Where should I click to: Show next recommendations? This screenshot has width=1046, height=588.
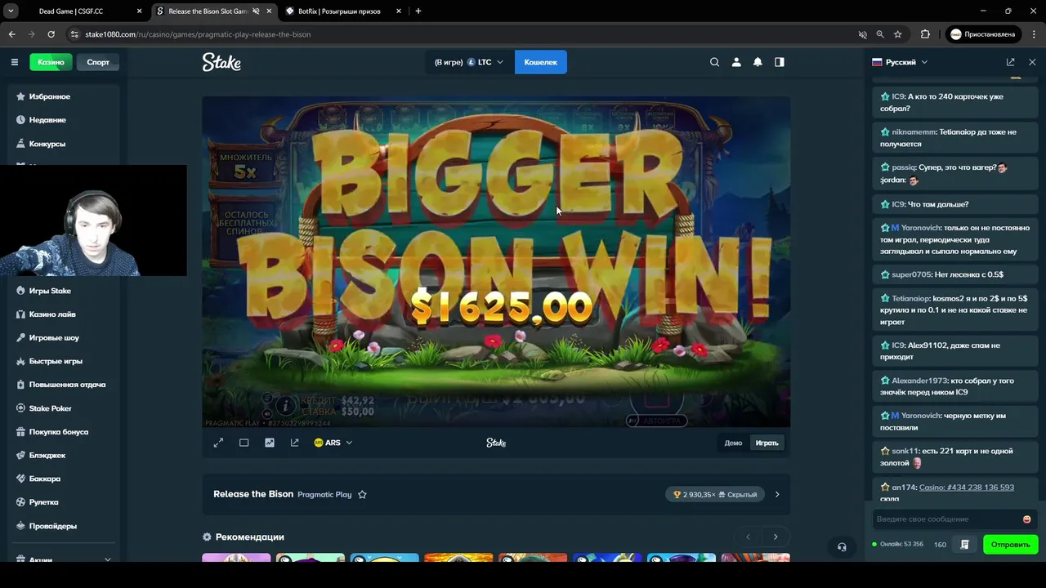pos(776,537)
